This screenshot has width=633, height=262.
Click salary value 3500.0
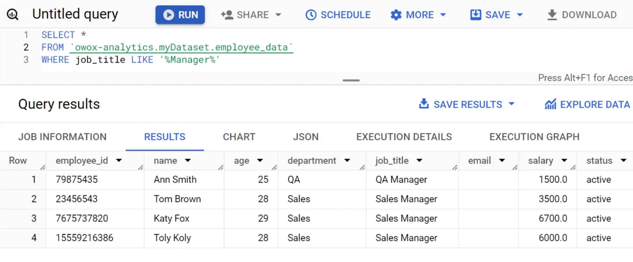tap(553, 199)
